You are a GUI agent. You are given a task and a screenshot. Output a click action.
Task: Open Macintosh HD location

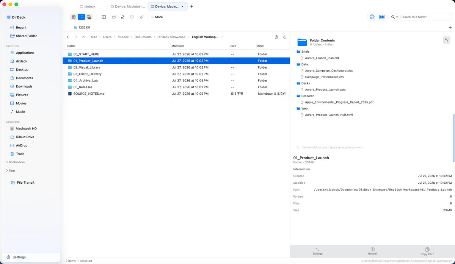(26, 129)
